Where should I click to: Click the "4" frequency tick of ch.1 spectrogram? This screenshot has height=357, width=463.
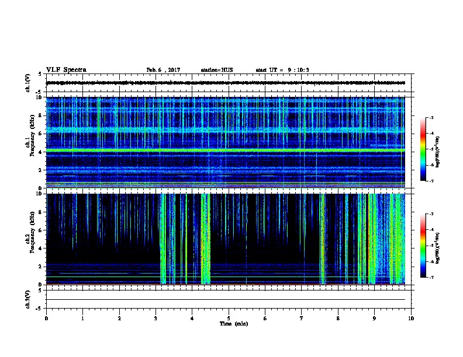[x=40, y=152]
